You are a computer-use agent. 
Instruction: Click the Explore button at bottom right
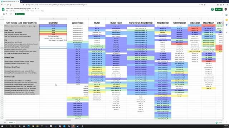coord(219,123)
